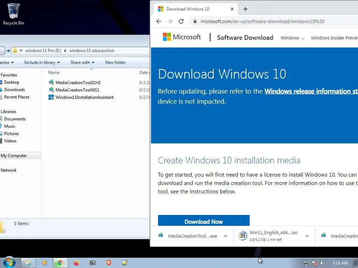The image size is (358, 268).
Task: Click Windows Explorer taskbar icon
Action: [x=28, y=263]
